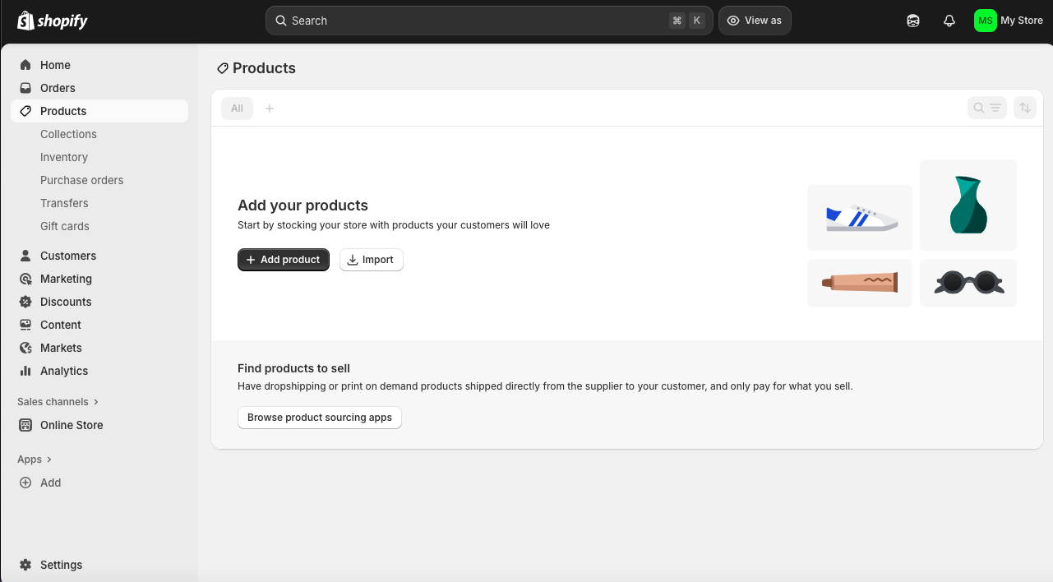Click Browse product sourcing apps
The image size is (1053, 582).
click(320, 418)
